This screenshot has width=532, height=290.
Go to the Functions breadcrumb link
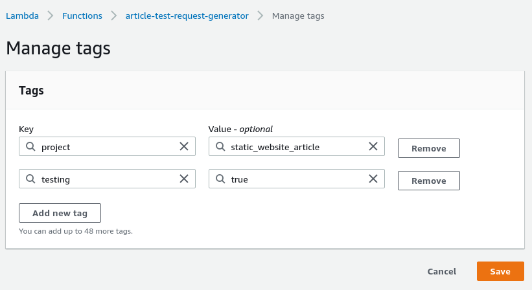click(x=82, y=16)
